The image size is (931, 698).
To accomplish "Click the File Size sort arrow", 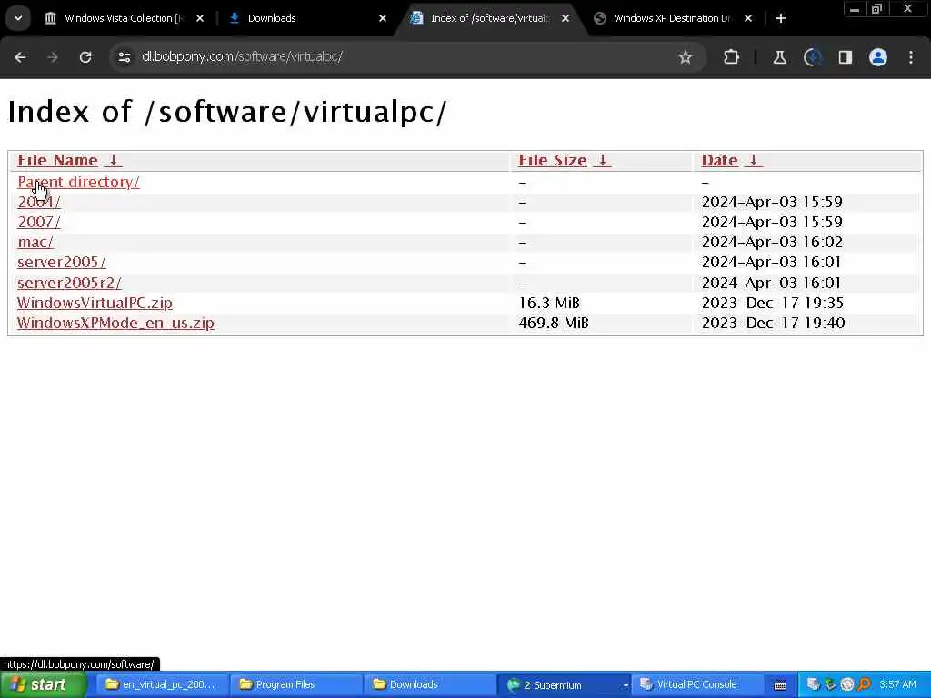I will click(x=602, y=160).
